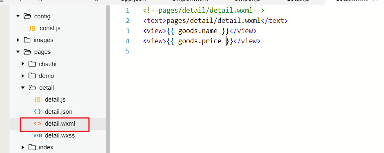This screenshot has width=384, height=153.
Task: Click the images folder icon
Action: coord(27,40)
